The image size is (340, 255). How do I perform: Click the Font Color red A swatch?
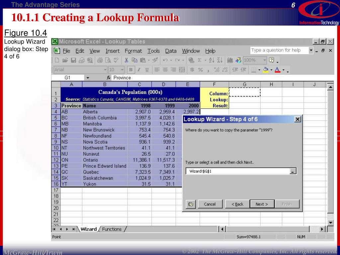pos(278,70)
